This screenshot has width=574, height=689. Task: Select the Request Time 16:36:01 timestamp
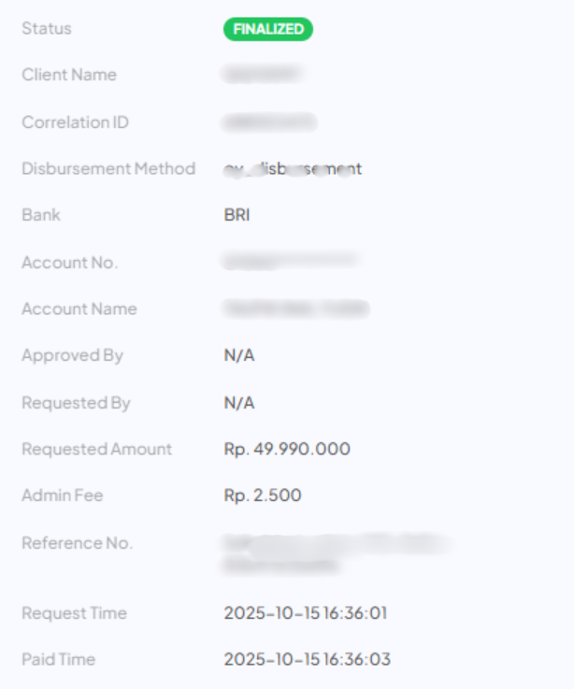[306, 613]
